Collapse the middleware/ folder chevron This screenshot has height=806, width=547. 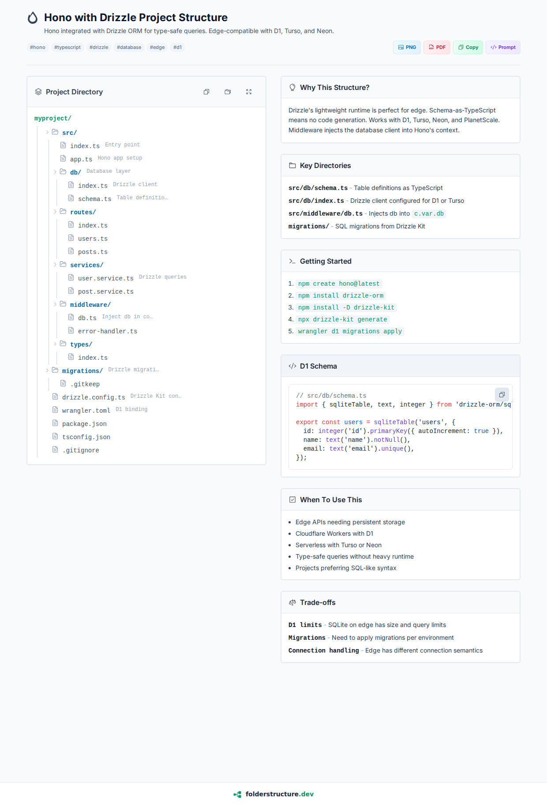[55, 304]
